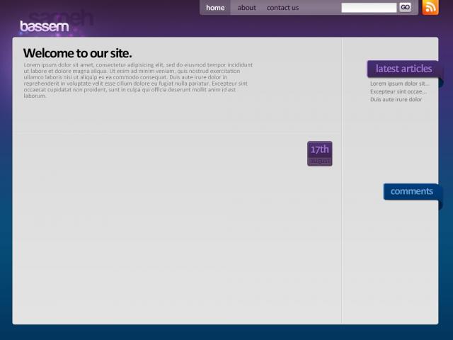The image size is (453, 340).
Task: Open the 'Lorem ipsum dolor sit...' article link
Action: coord(399,84)
